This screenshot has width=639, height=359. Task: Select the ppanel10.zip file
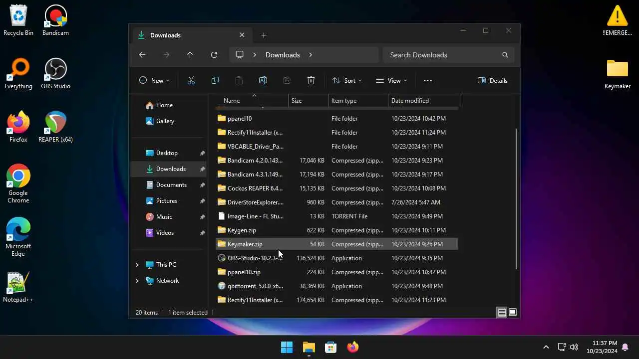(x=337, y=272)
